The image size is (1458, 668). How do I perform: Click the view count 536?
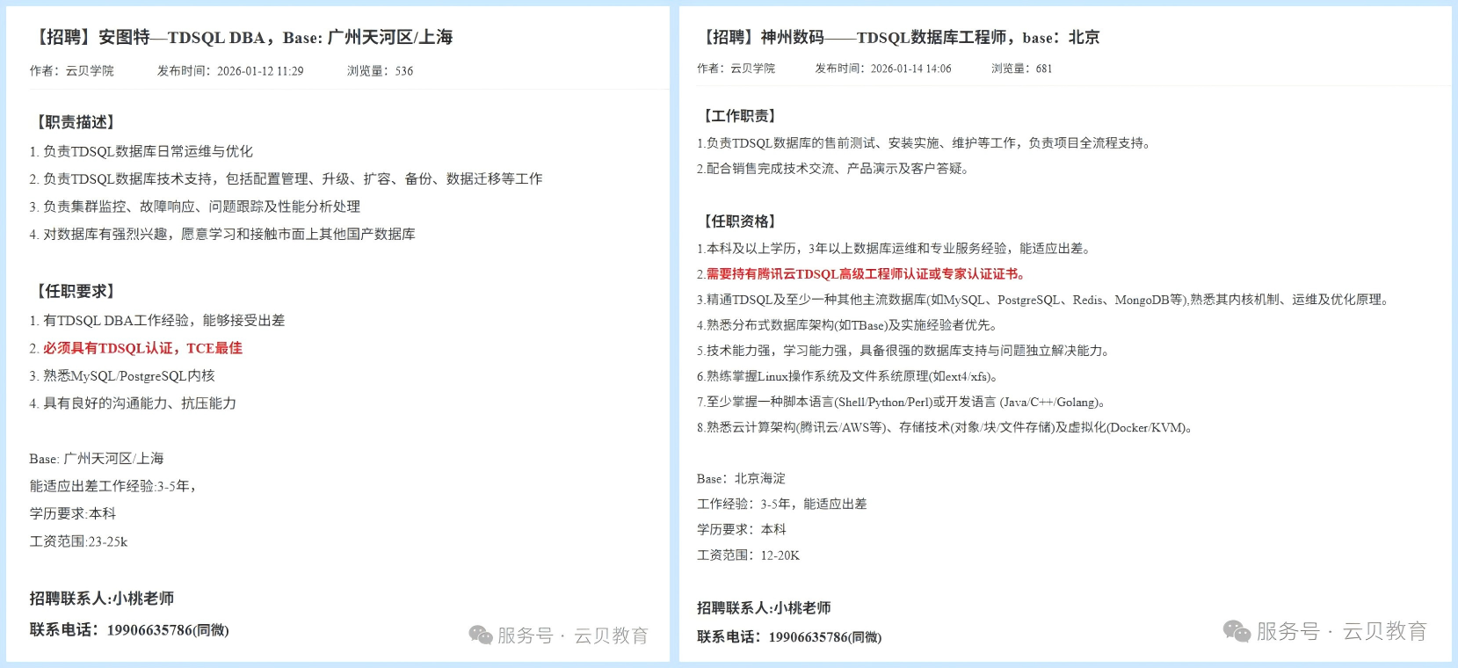pos(403,71)
